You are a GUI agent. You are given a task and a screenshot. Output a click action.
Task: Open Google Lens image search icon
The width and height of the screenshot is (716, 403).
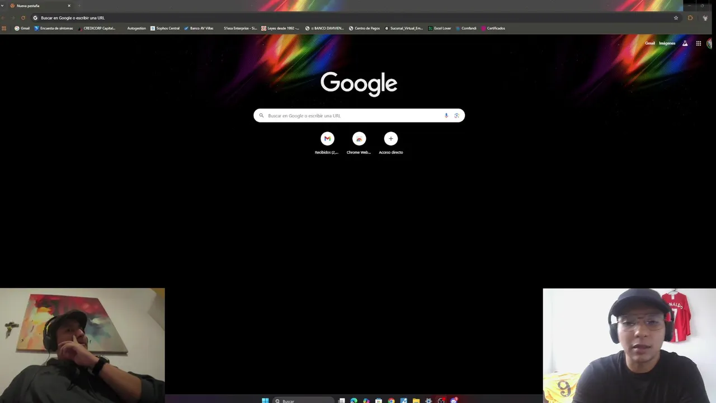(456, 115)
